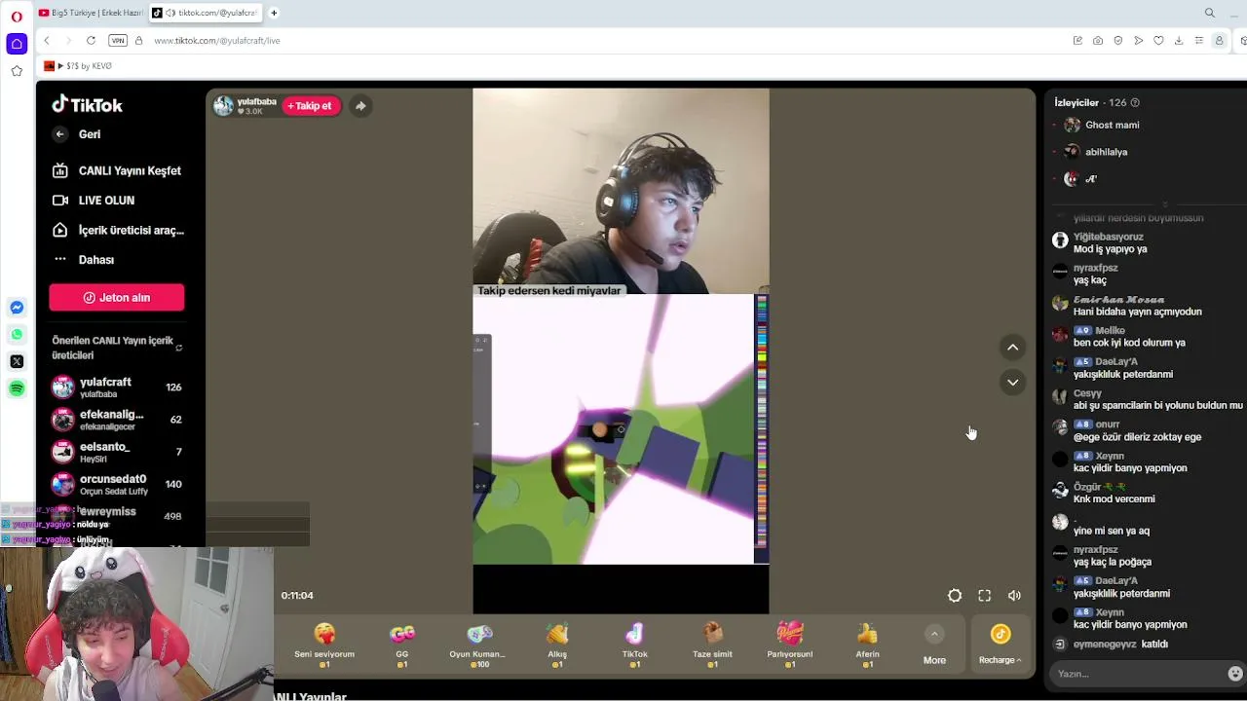
Task: Open the chat emoji picker
Action: point(1235,674)
